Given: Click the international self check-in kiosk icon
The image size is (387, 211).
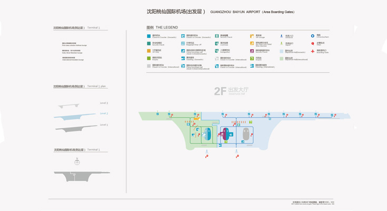Looking at the screenshot, I should click(x=183, y=66).
